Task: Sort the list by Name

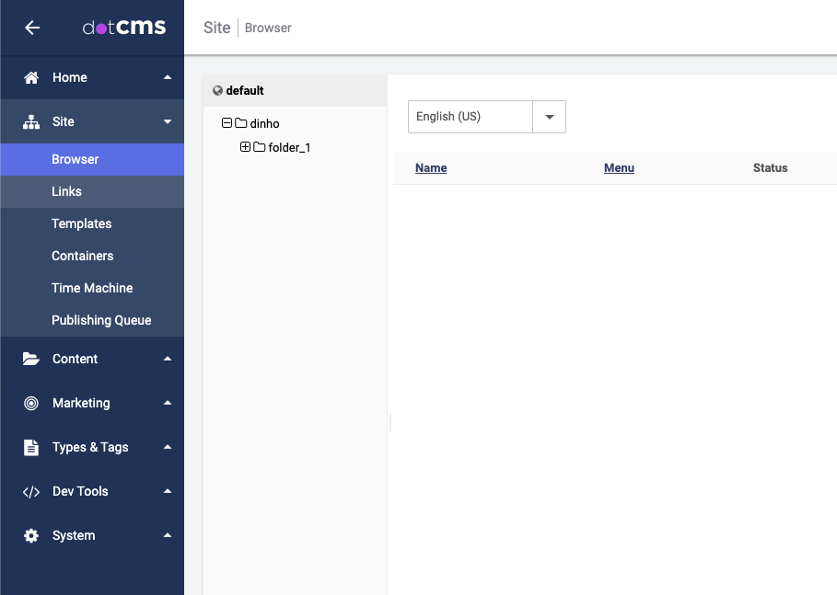Action: 431,168
